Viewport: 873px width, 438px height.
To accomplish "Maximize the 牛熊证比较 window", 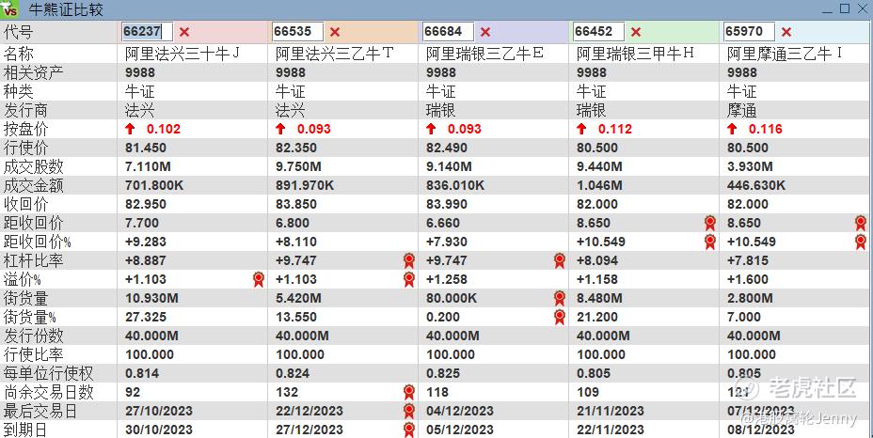I will 845,8.
